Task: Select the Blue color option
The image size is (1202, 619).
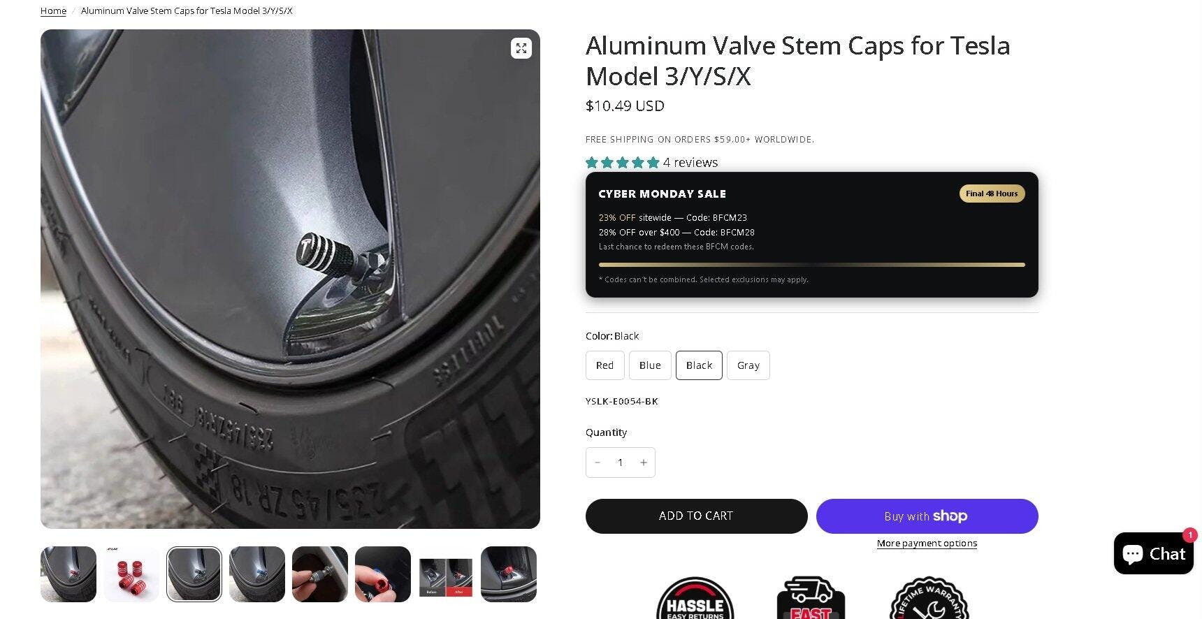Action: tap(650, 365)
